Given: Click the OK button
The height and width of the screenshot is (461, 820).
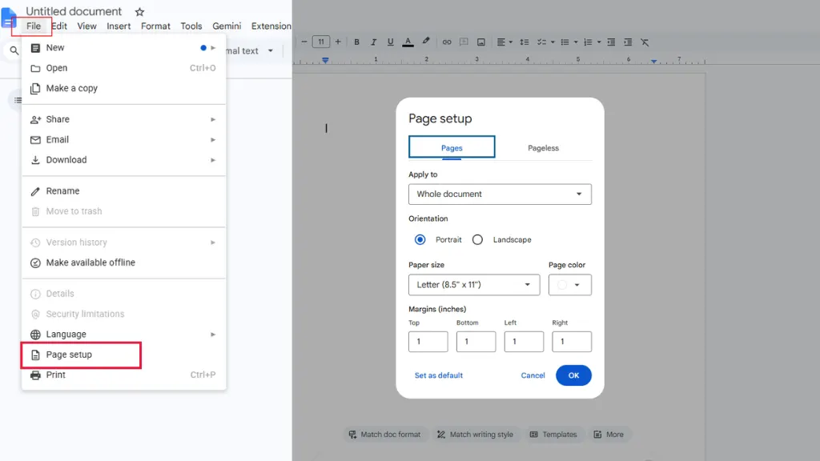Looking at the screenshot, I should pyautogui.click(x=573, y=375).
